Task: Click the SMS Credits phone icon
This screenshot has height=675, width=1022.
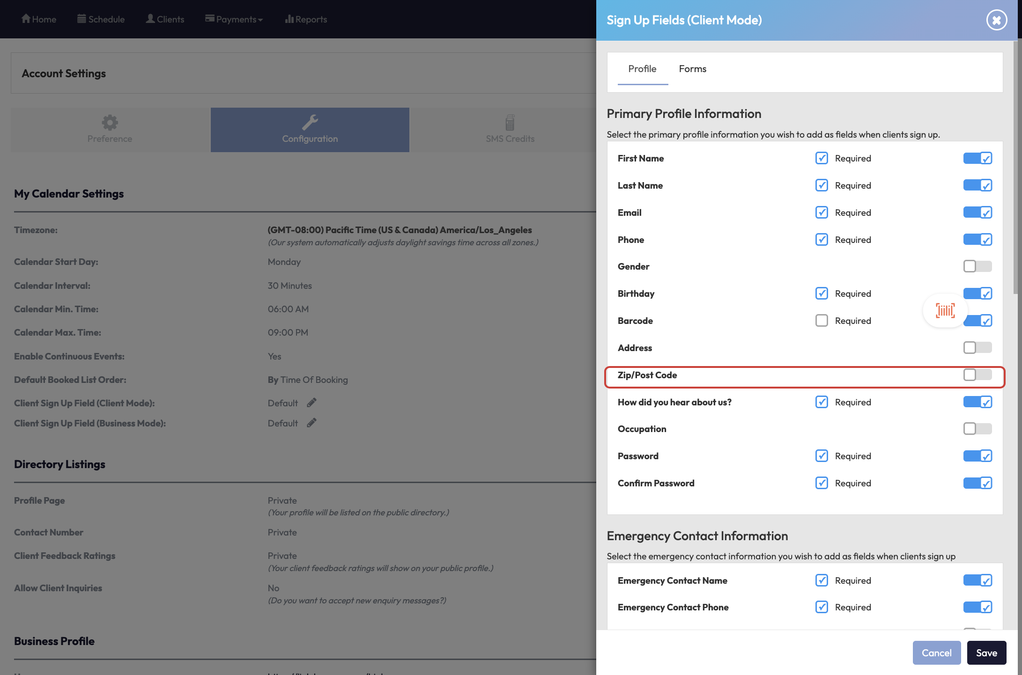Action: coord(510,123)
